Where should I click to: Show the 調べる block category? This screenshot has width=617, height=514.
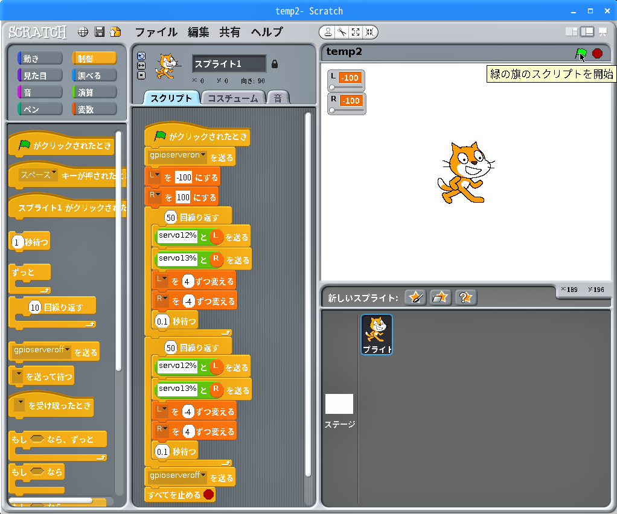94,75
